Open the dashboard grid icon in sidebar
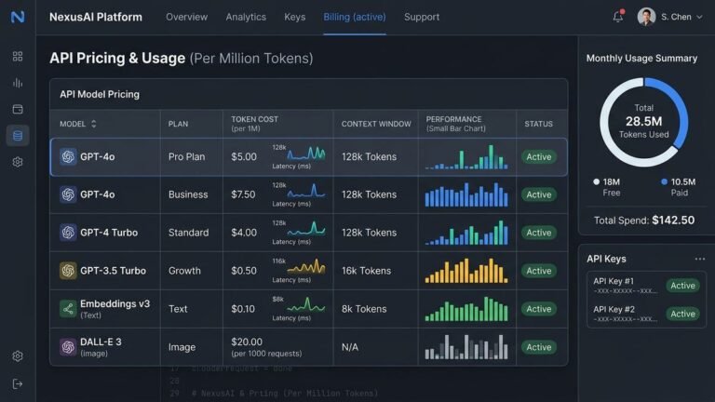This screenshot has width=715, height=402. pos(18,56)
